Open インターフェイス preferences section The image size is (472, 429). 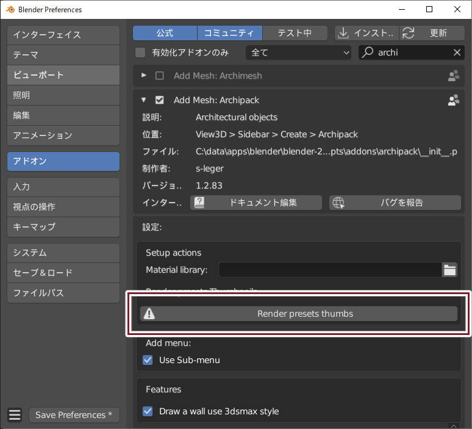(x=63, y=35)
